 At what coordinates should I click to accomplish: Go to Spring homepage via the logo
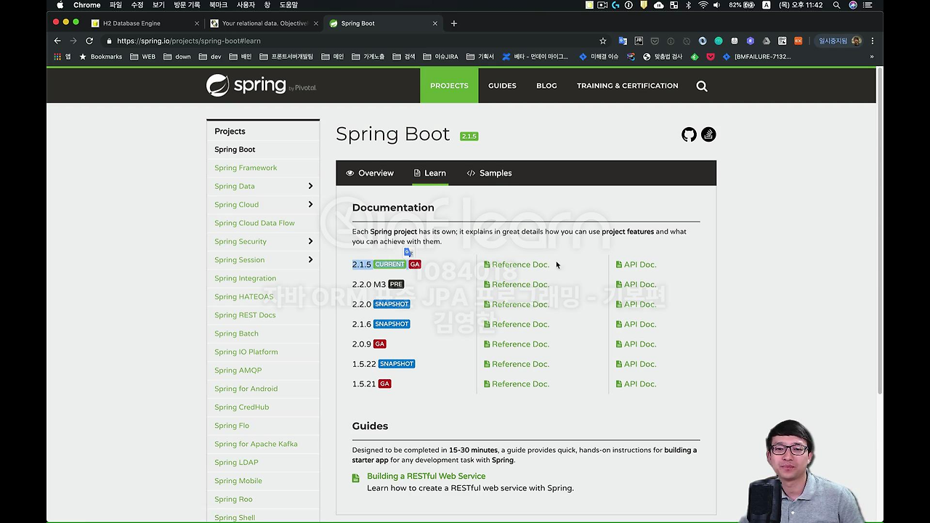coord(261,86)
